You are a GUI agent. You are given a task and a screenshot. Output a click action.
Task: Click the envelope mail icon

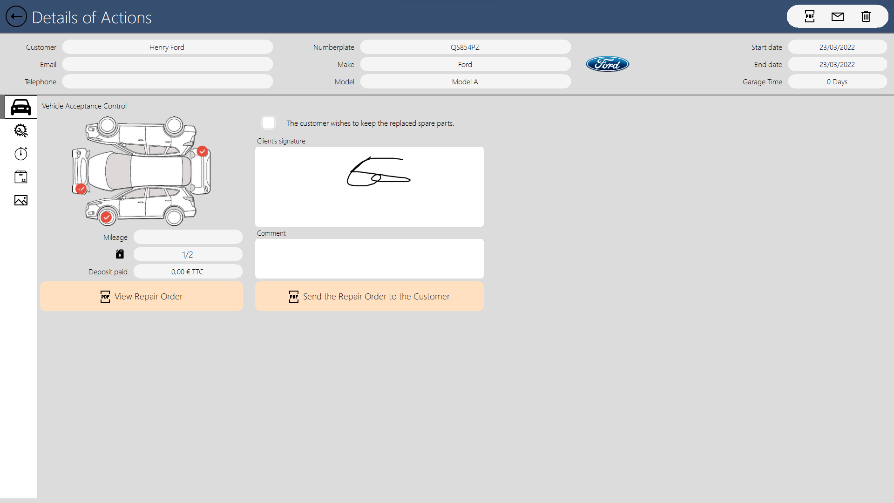[838, 17]
